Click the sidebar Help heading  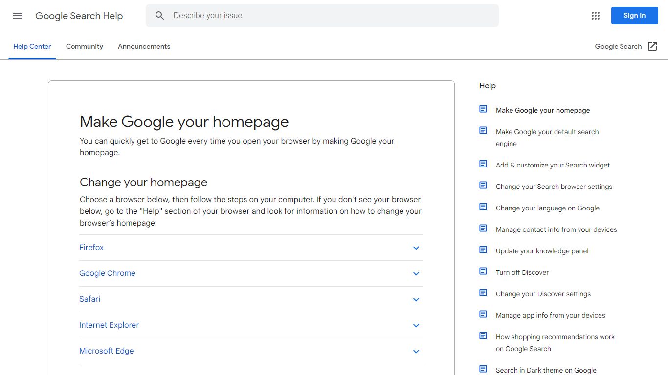488,86
